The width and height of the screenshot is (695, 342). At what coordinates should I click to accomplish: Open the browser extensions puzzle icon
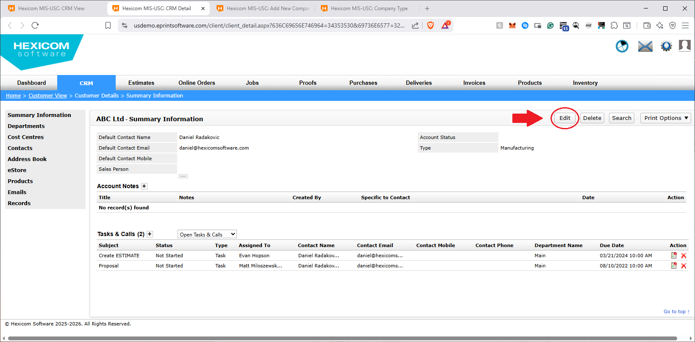point(614,25)
